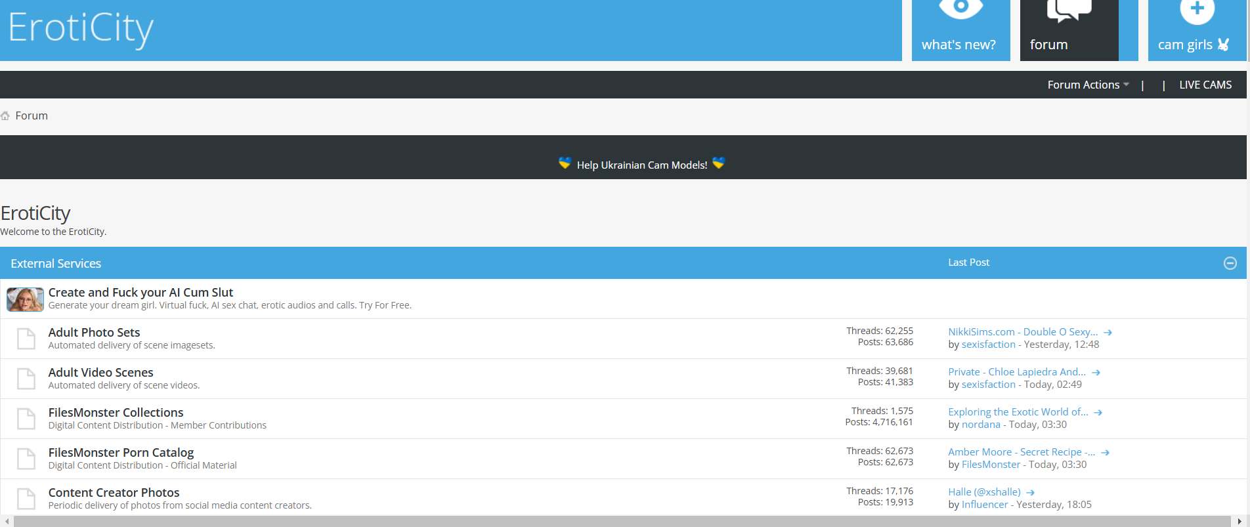Open FilesMonster user profile link
Viewport: 1250px width, 527px height.
pyautogui.click(x=991, y=465)
